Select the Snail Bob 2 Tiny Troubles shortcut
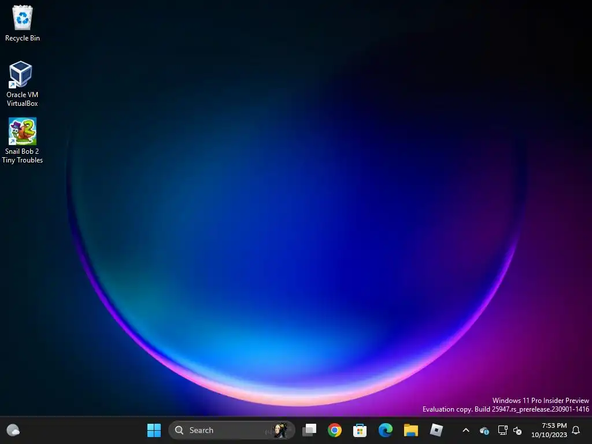 [x=23, y=140]
